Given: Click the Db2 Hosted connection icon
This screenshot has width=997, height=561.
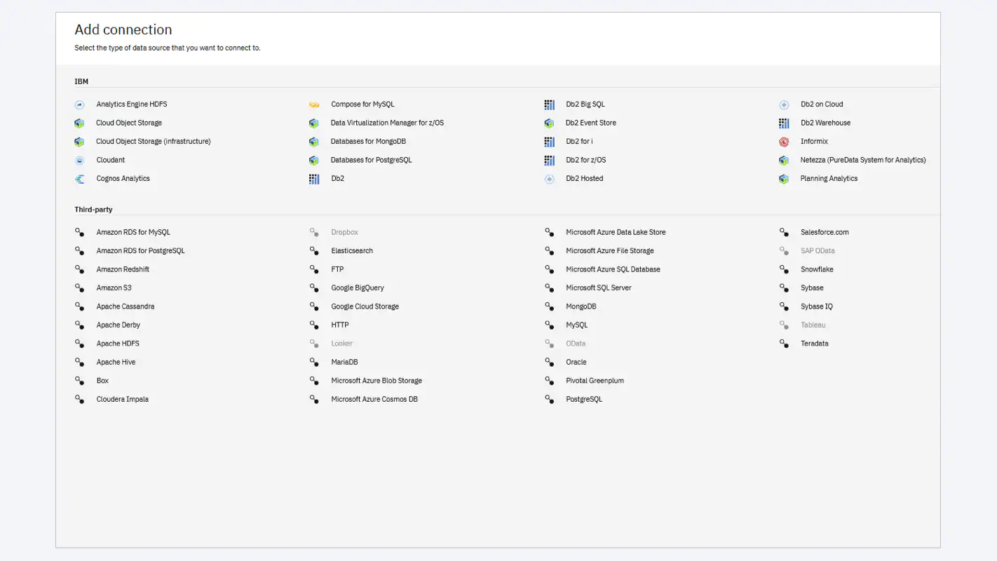Looking at the screenshot, I should pos(549,179).
